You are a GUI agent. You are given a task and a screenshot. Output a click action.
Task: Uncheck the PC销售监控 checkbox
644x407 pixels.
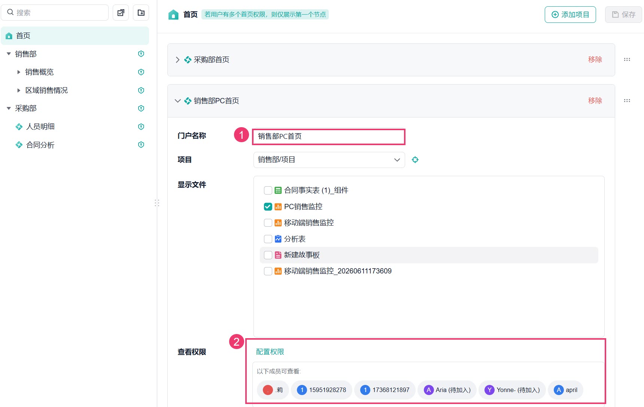[x=268, y=206]
